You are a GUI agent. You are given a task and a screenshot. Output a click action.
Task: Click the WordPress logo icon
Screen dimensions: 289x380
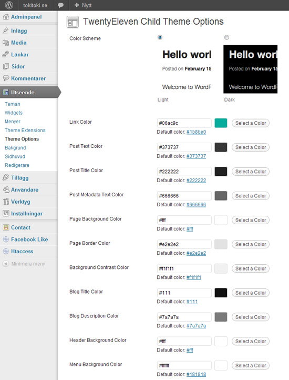click(x=9, y=5)
